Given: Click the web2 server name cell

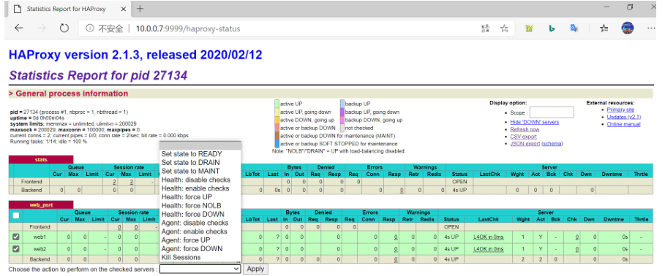Looking at the screenshot, I should [40, 249].
